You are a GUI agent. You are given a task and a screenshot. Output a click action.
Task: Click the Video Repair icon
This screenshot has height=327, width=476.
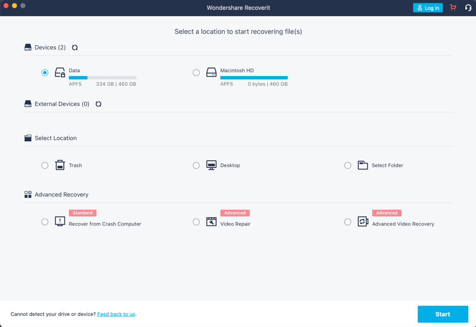(x=211, y=222)
